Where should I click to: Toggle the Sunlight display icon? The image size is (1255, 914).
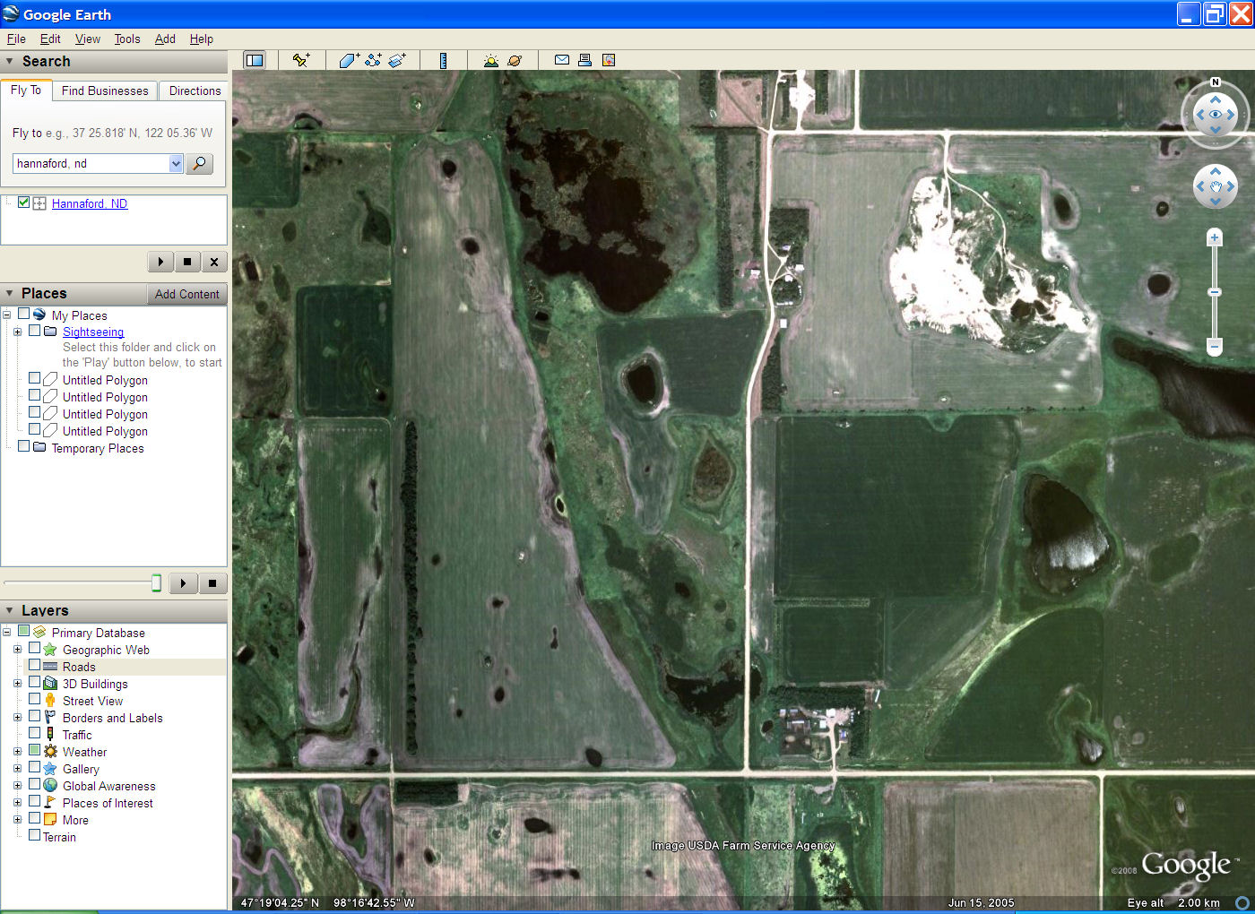[x=490, y=60]
